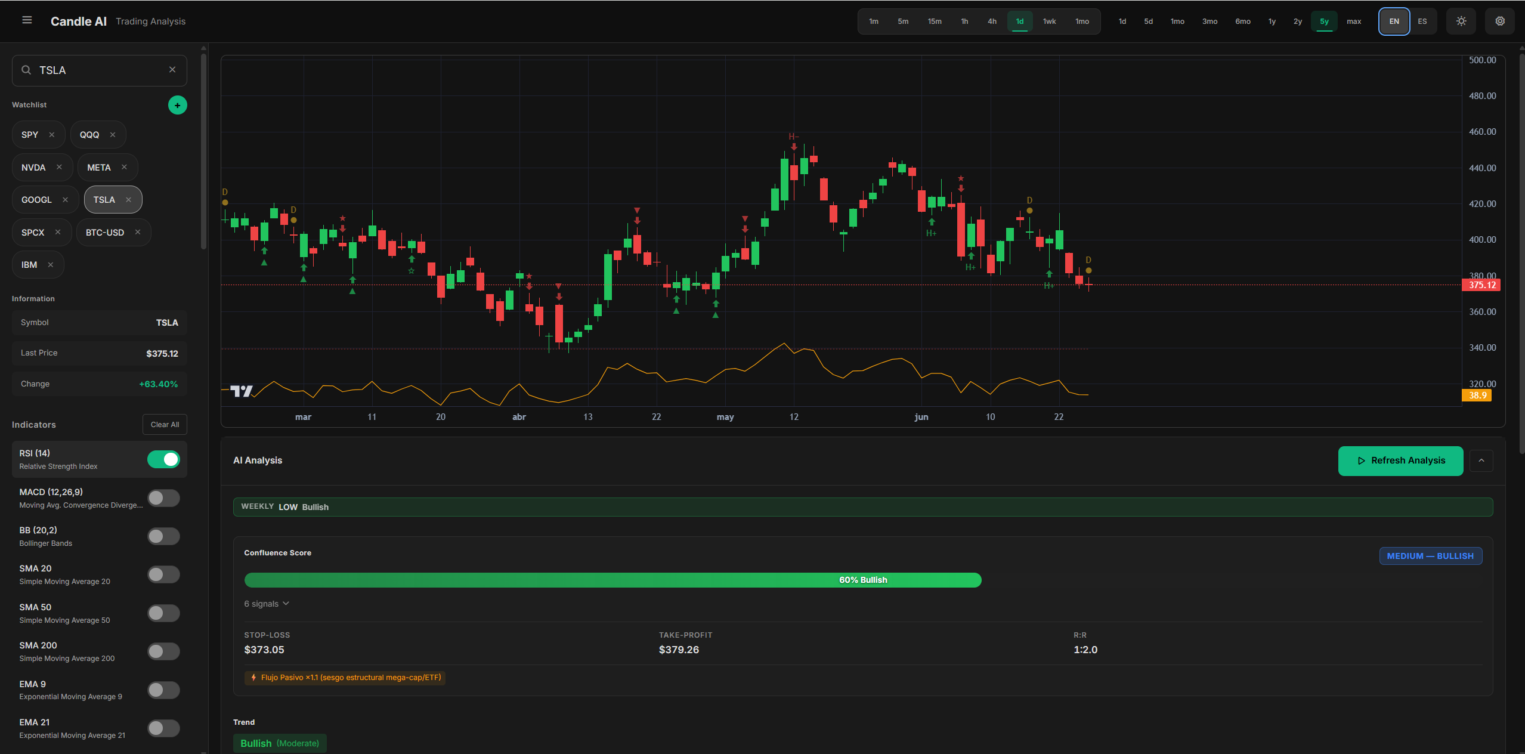
Task: Add symbol with green plus button
Action: pos(177,105)
